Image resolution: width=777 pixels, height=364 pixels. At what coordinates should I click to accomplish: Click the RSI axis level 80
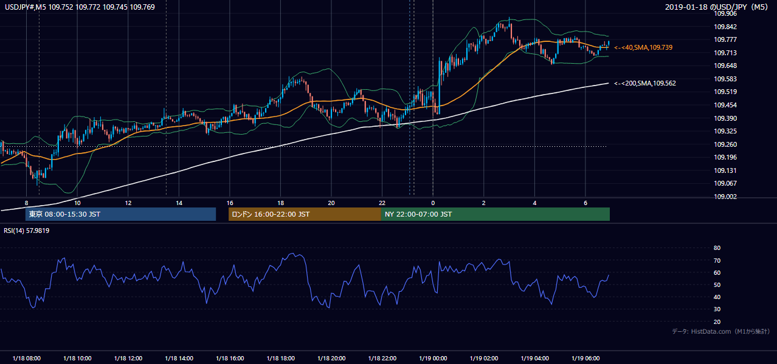(x=717, y=248)
